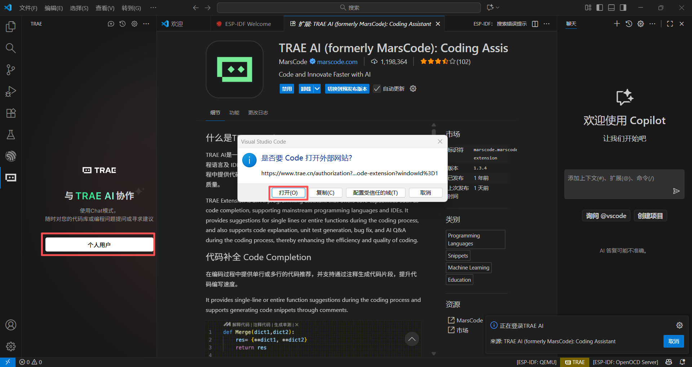Cancel the TRAE AI login notification
692x367 pixels.
(674, 341)
